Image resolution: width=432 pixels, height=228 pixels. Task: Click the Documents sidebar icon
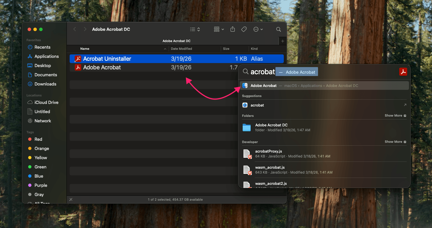[x=30, y=75]
